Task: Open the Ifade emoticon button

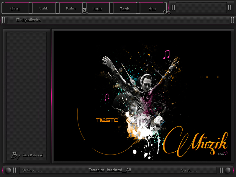Action: coord(97,9)
